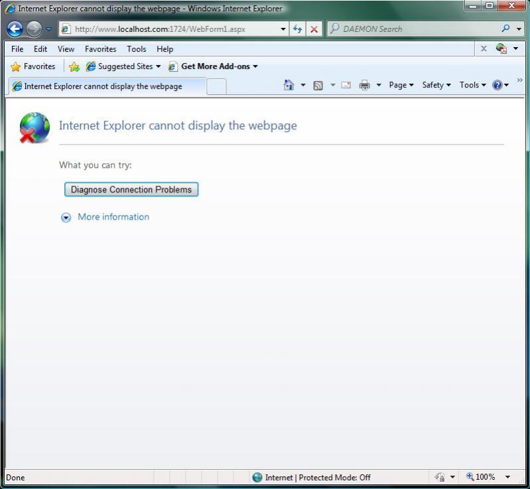Select the Internet Explorer cannot display tab
Screen dimensions: 530x489
coord(107,86)
